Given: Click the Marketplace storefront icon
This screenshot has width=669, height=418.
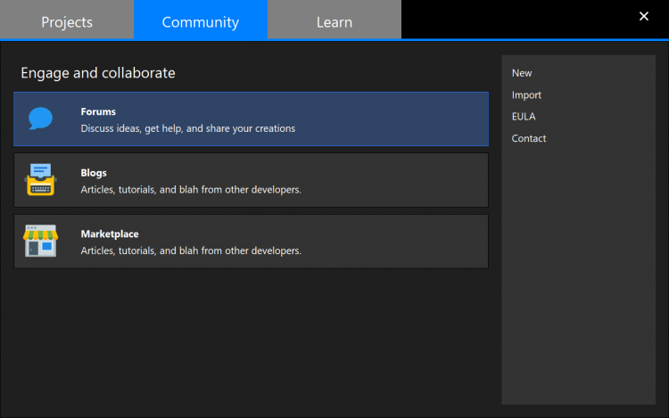Looking at the screenshot, I should (40, 241).
